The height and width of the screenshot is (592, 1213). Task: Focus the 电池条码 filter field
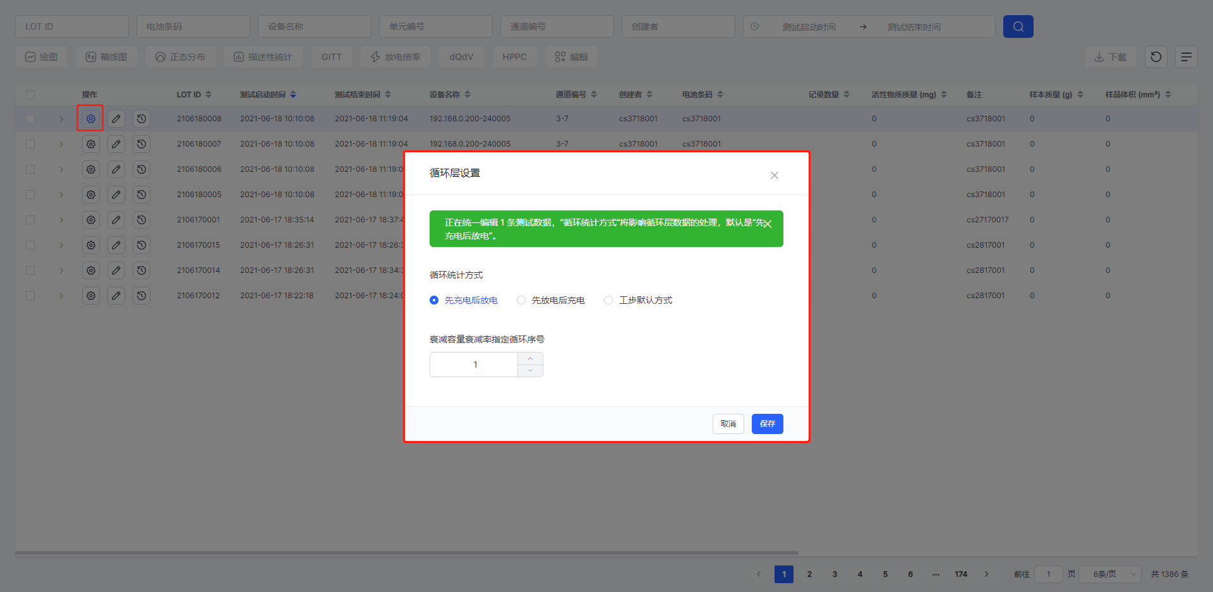193,27
